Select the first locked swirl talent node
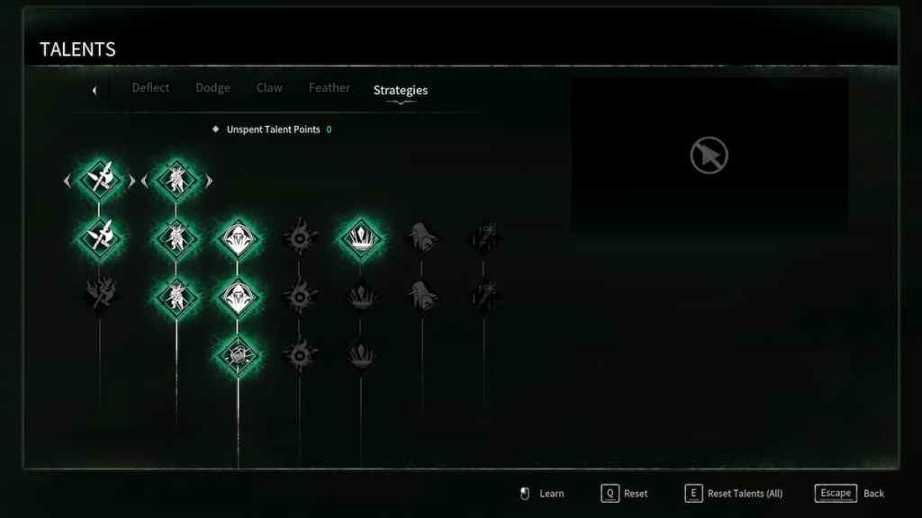Screen dimensions: 922x518 (x=300, y=237)
